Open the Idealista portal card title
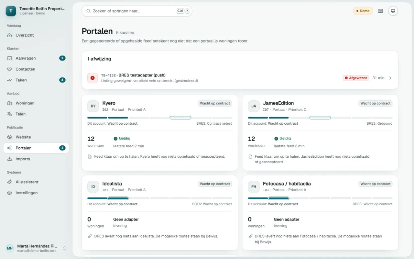The height and width of the screenshot is (259, 414). click(x=112, y=184)
